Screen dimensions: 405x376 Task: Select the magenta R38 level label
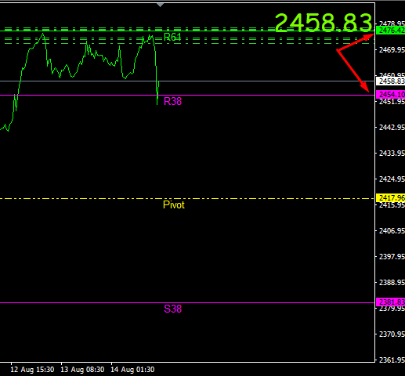coord(172,101)
